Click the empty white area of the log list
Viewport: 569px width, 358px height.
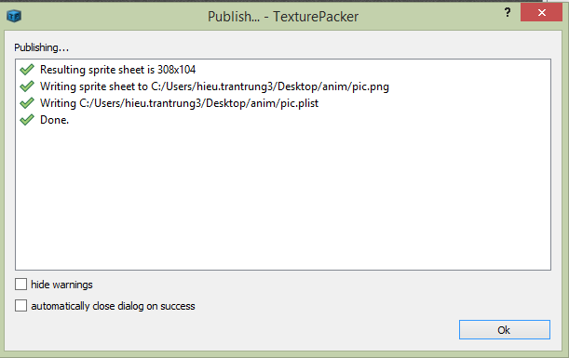[x=283, y=197]
